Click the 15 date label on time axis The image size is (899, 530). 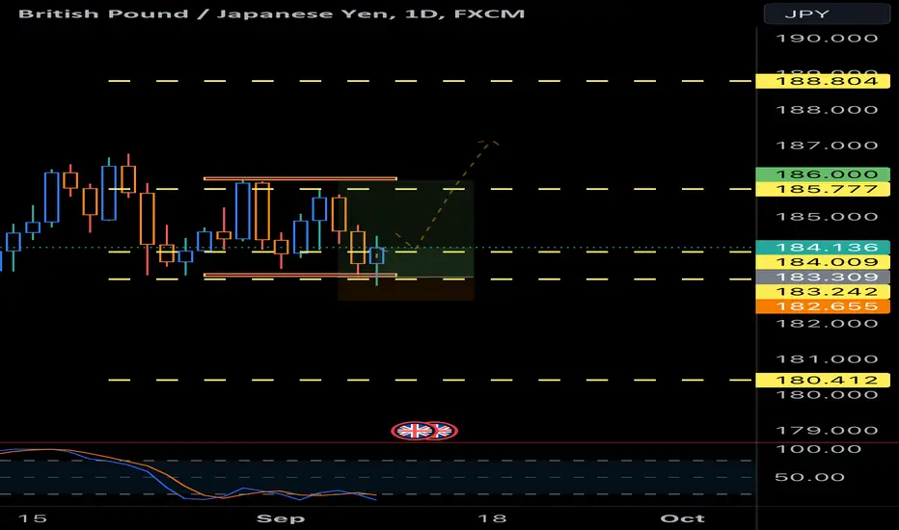point(32,518)
